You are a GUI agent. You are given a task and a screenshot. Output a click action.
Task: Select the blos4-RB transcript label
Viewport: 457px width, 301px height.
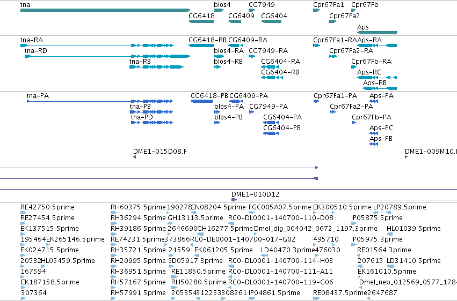[228, 61]
